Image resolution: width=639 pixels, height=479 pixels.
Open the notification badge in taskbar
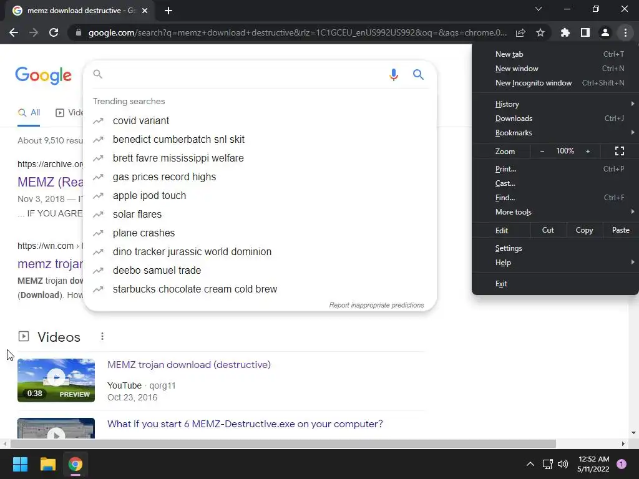tap(622, 464)
